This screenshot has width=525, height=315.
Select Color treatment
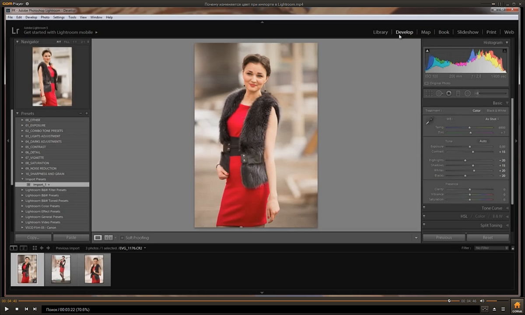476,111
